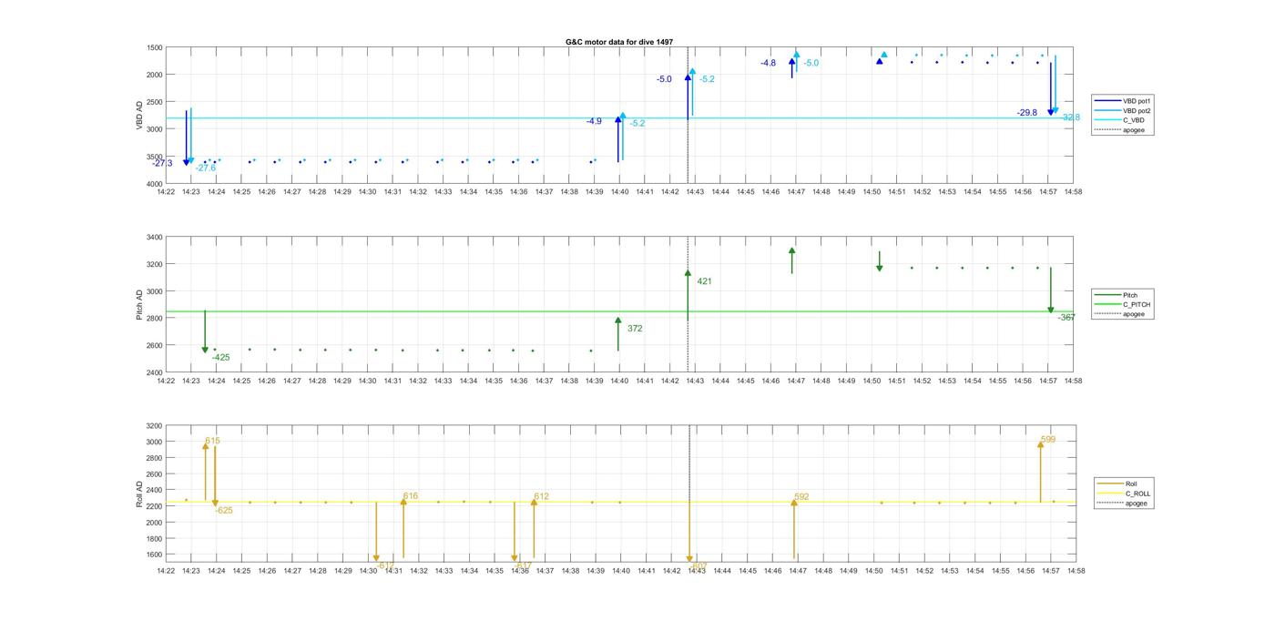Click the '592' roll data label
The width and height of the screenshot is (1275, 631).
tap(801, 497)
